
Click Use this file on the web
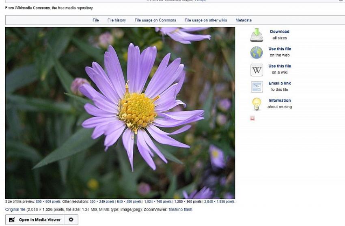tap(279, 49)
